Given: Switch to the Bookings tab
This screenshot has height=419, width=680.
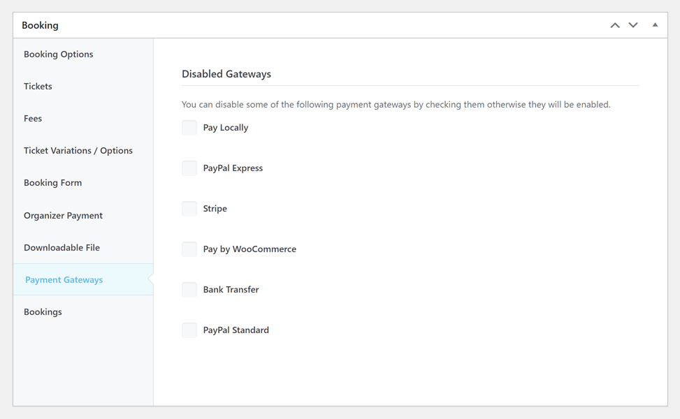Looking at the screenshot, I should coord(43,312).
